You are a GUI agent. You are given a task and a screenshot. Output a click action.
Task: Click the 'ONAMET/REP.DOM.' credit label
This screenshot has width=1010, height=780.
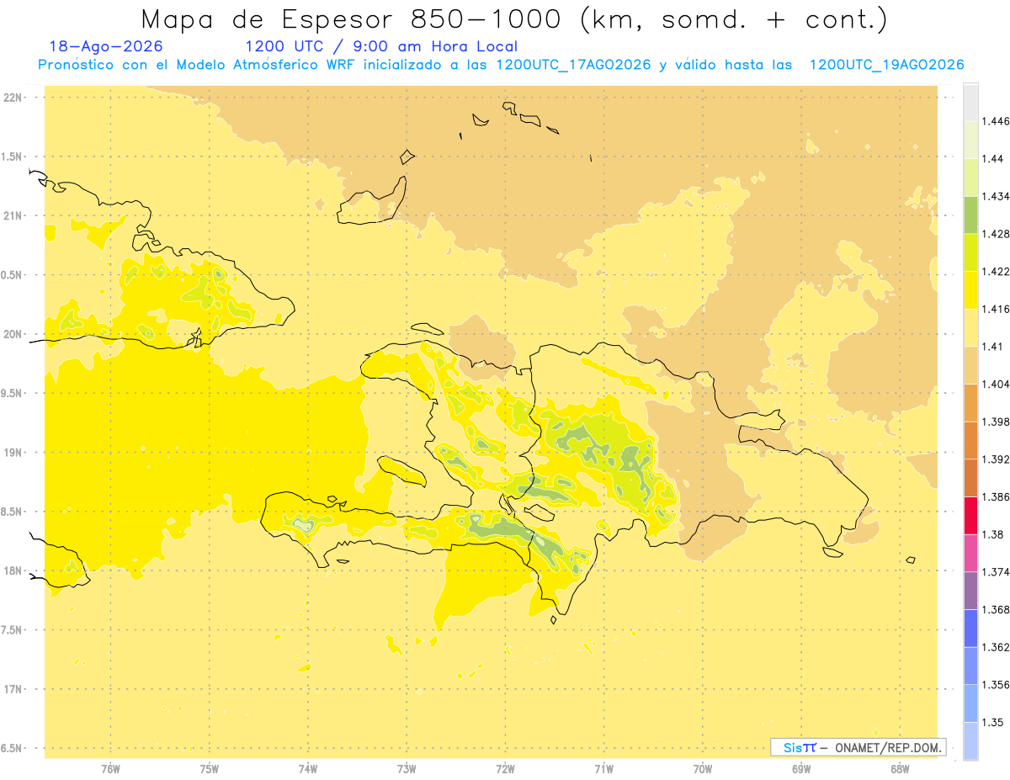[x=889, y=747]
